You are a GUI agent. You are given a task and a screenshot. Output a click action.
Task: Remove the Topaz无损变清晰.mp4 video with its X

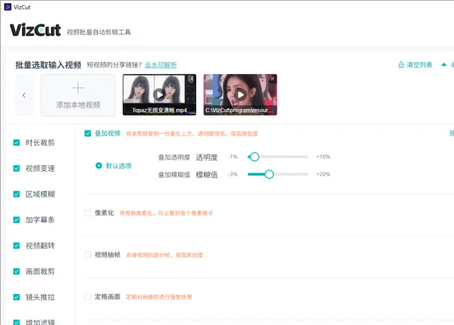(191, 79)
